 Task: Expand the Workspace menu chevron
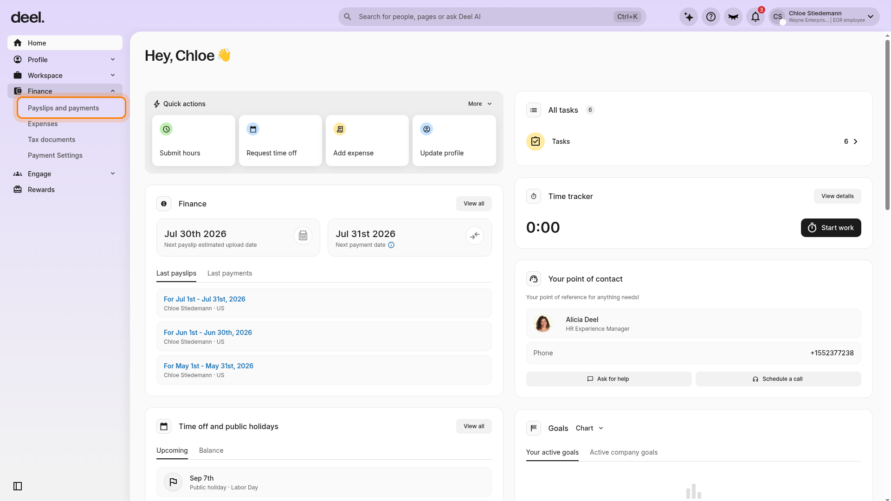click(113, 75)
